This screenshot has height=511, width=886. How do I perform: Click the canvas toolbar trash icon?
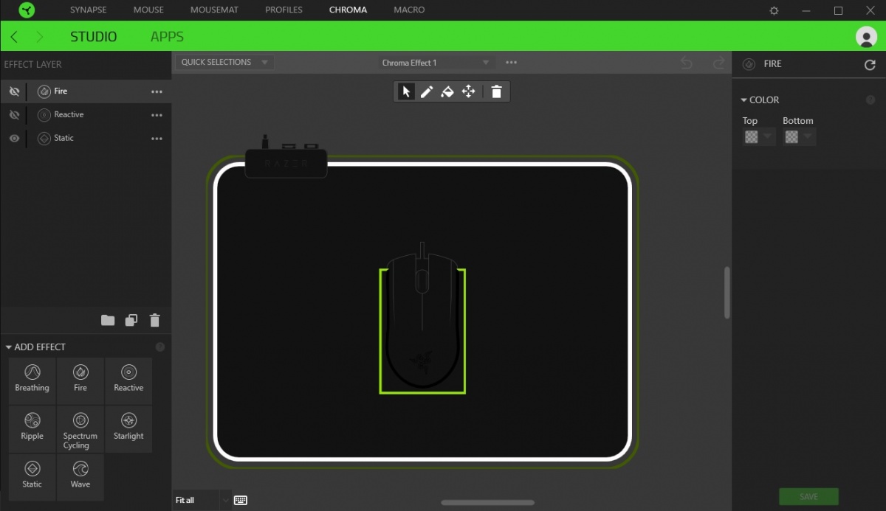pos(497,91)
